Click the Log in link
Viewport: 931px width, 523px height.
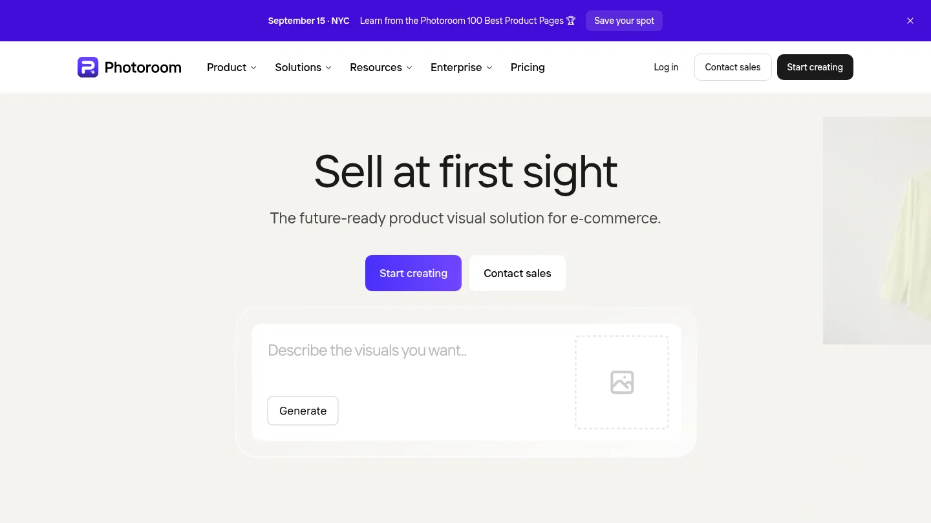click(666, 67)
